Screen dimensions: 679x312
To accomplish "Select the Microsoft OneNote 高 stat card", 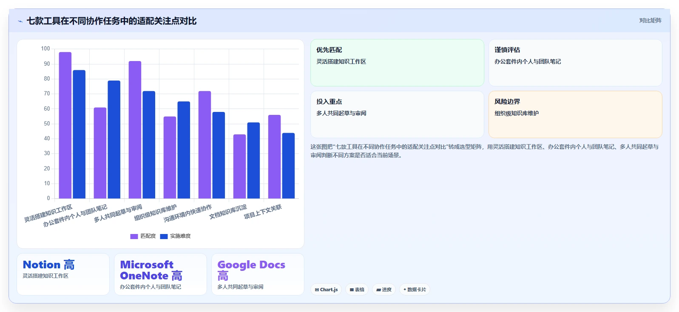I will 160,274.
